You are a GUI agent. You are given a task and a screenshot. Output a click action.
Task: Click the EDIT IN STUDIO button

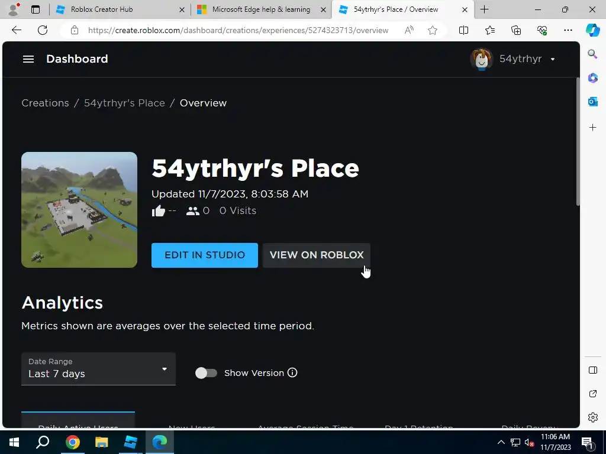[204, 255]
